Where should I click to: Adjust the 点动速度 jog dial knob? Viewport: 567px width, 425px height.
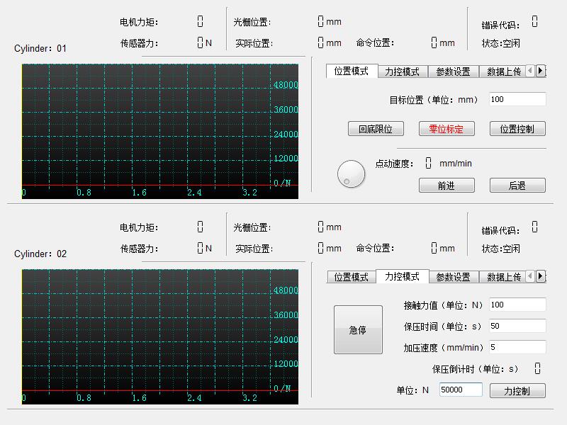click(x=351, y=173)
